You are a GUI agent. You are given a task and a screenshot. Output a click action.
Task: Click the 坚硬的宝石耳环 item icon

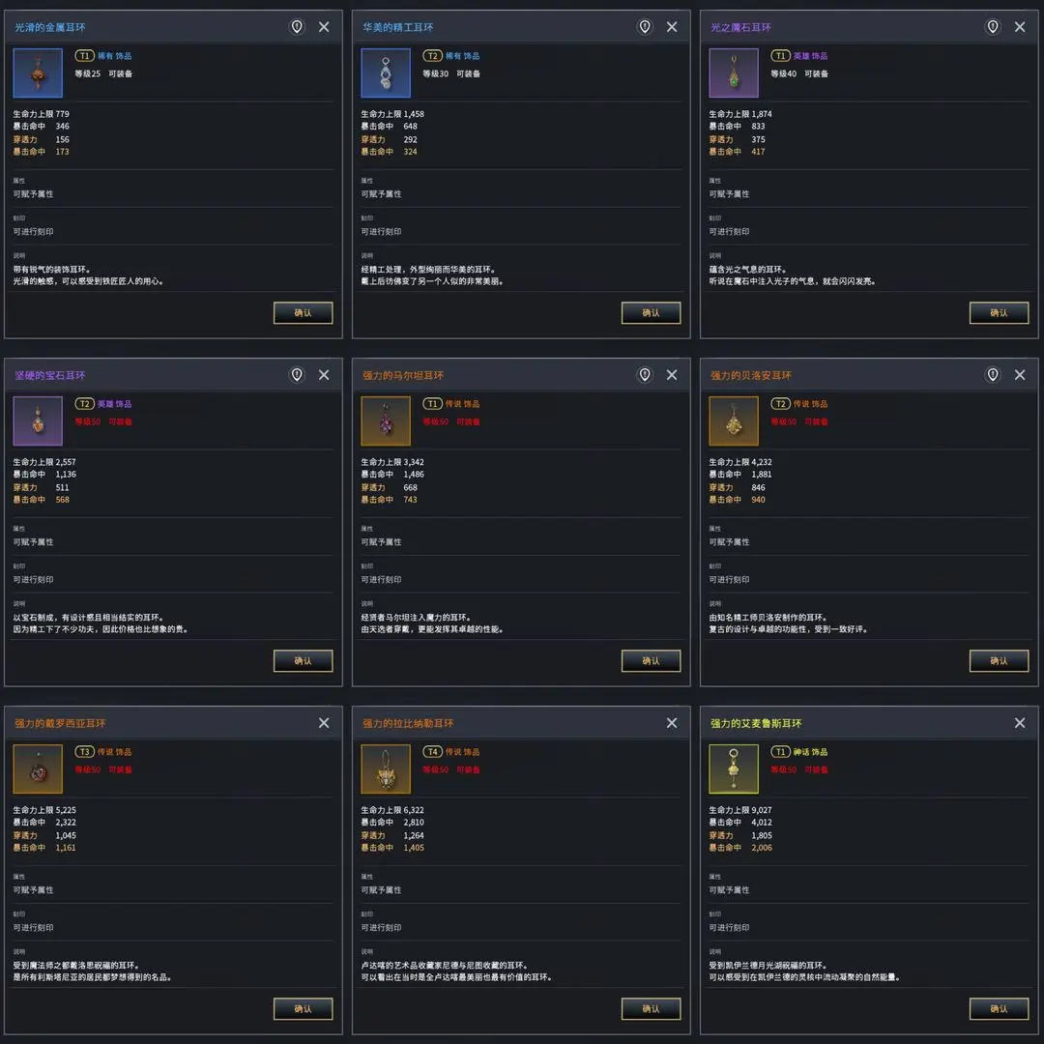click(x=38, y=421)
